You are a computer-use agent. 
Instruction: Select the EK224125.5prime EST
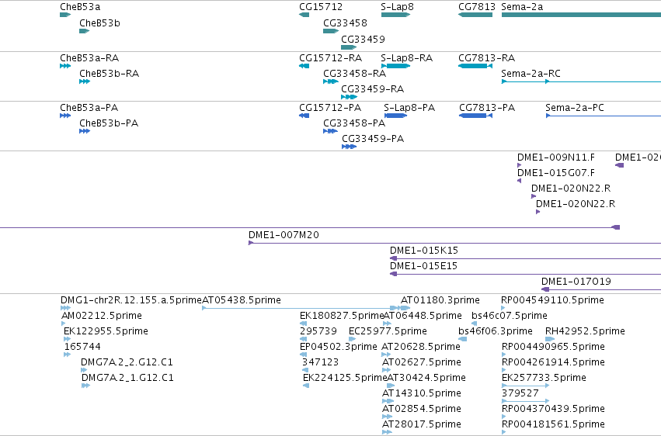coord(306,386)
